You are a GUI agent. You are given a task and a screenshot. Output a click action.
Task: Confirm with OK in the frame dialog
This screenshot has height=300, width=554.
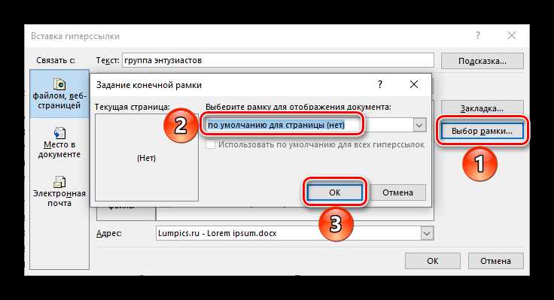tap(335, 192)
